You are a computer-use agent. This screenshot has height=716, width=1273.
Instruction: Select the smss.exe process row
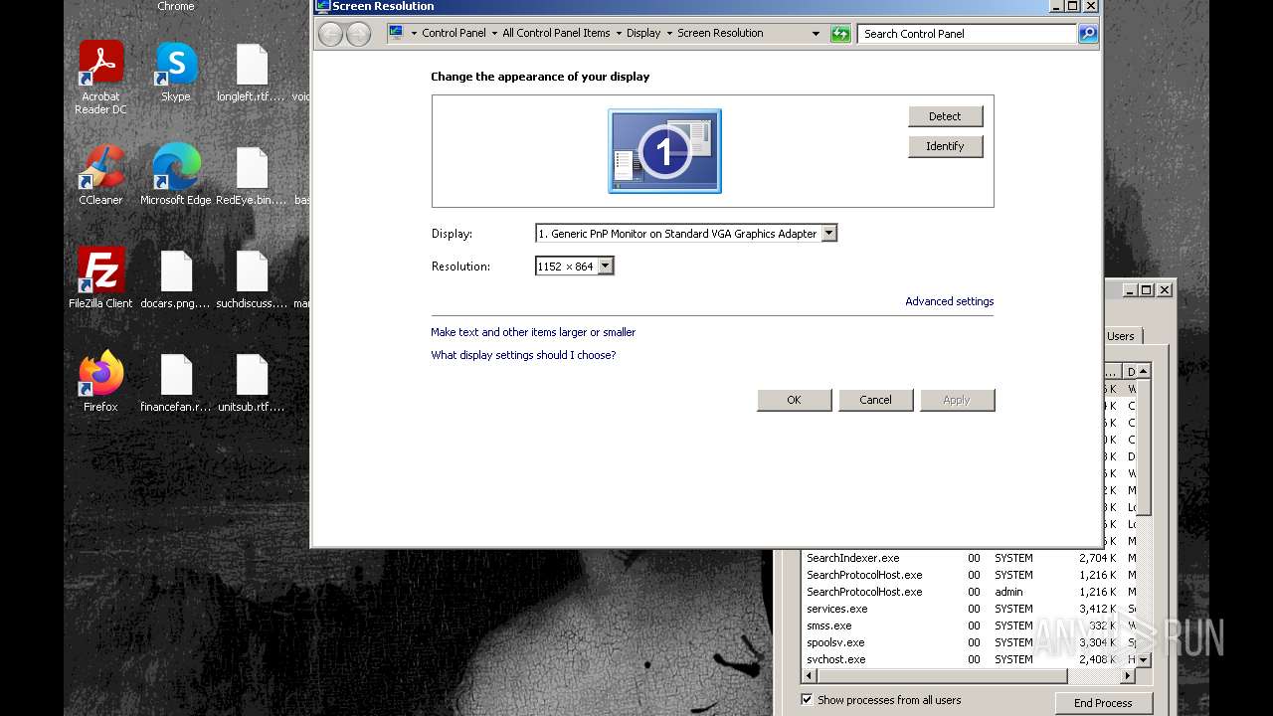969,626
